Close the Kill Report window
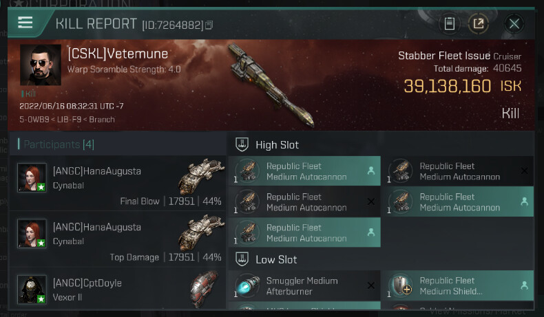Screen dimensions: 544x317 tap(514, 24)
